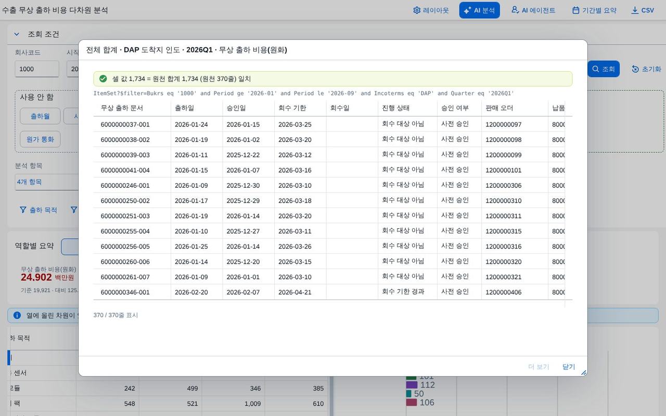This screenshot has width=666, height=416.
Task: Click the 24,902 cost value in summary
Action: 36,277
